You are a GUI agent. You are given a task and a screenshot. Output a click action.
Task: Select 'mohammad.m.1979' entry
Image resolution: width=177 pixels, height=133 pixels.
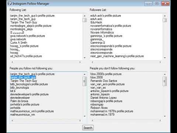(x=103, y=115)
